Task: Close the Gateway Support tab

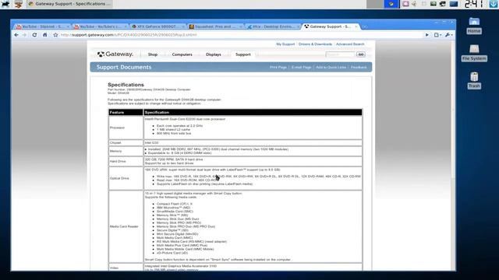Action: 356,26
